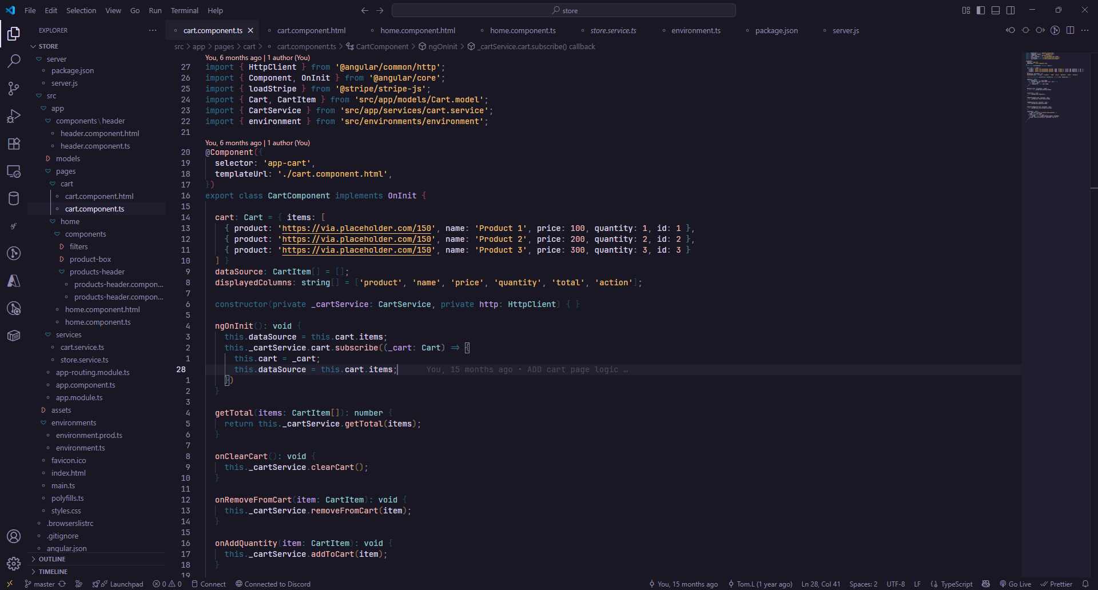This screenshot has height=590, width=1098.
Task: Open the Search view in the activity bar
Action: click(14, 60)
